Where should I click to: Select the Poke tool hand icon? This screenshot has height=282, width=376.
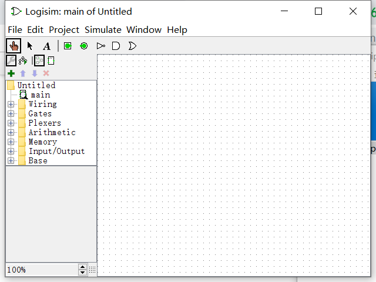(x=14, y=46)
